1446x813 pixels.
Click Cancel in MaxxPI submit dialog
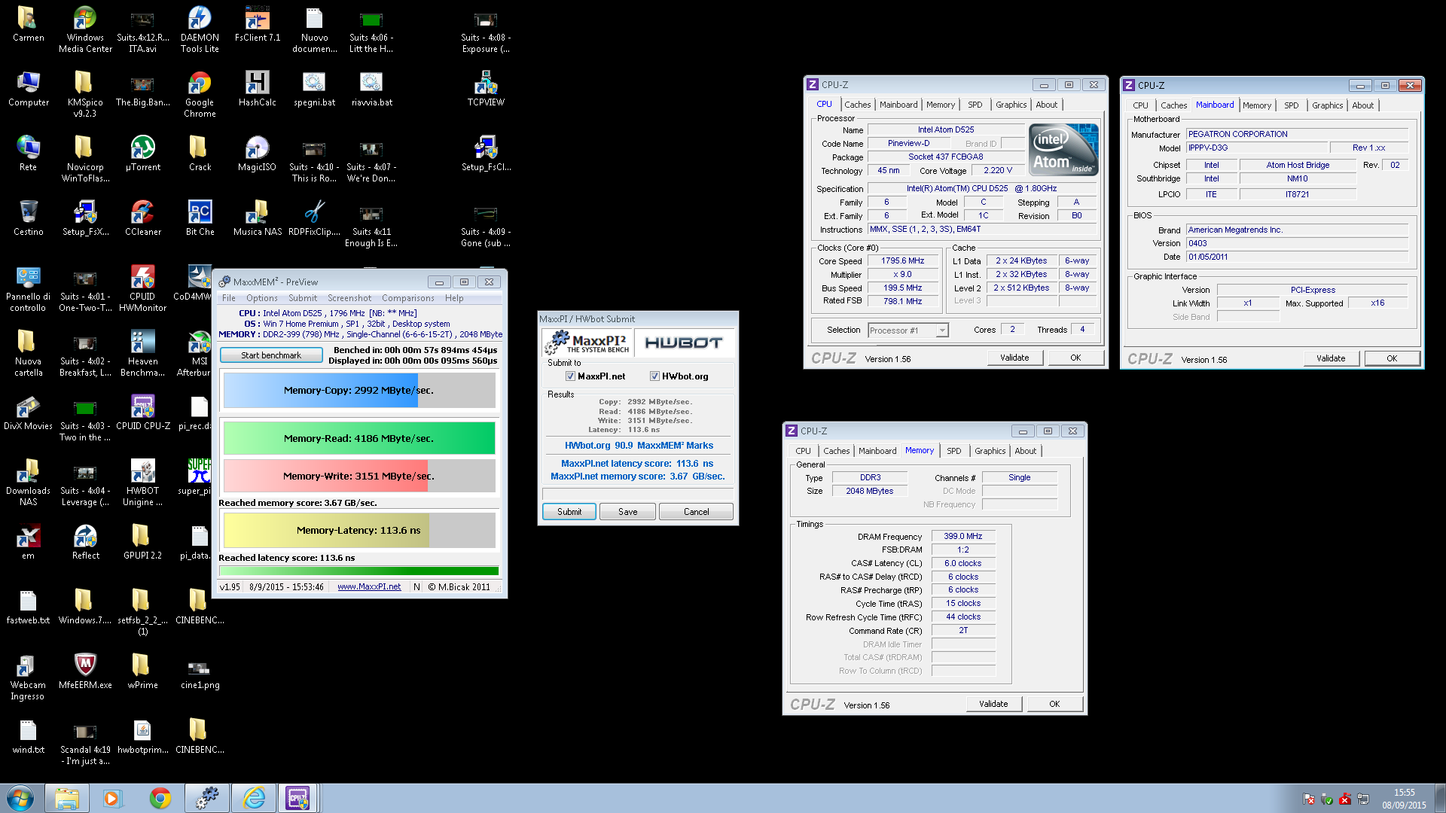[696, 512]
